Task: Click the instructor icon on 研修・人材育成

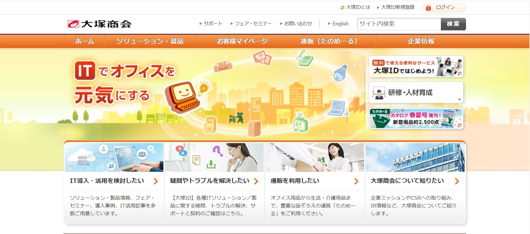Action: tap(379, 93)
